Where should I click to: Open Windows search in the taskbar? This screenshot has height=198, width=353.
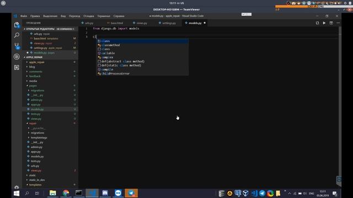pyautogui.click(x=27, y=193)
